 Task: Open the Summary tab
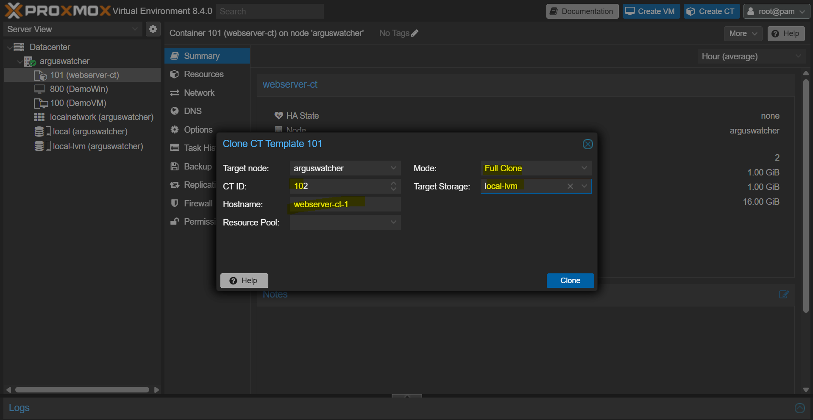[207, 56]
